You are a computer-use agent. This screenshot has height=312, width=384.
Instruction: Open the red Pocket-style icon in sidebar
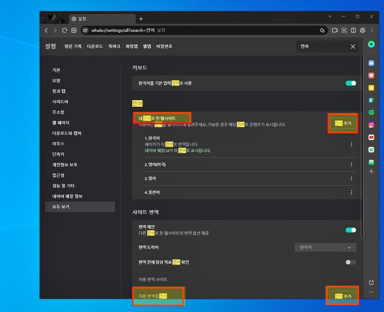(371, 75)
